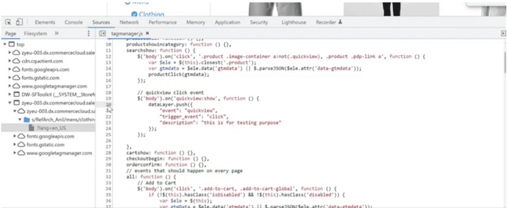Select the Sources panel tab
Viewport: 507px width, 208px height.
101,22
